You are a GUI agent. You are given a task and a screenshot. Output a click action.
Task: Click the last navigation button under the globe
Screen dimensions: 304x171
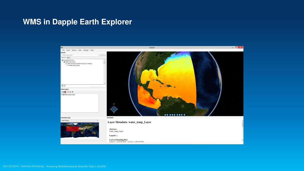(184, 115)
